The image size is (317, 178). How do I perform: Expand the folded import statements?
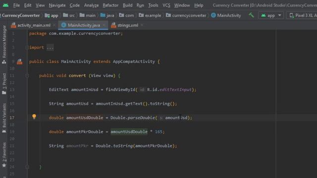coord(27,47)
